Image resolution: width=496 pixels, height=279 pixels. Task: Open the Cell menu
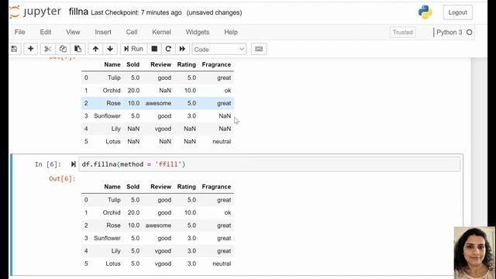132,32
